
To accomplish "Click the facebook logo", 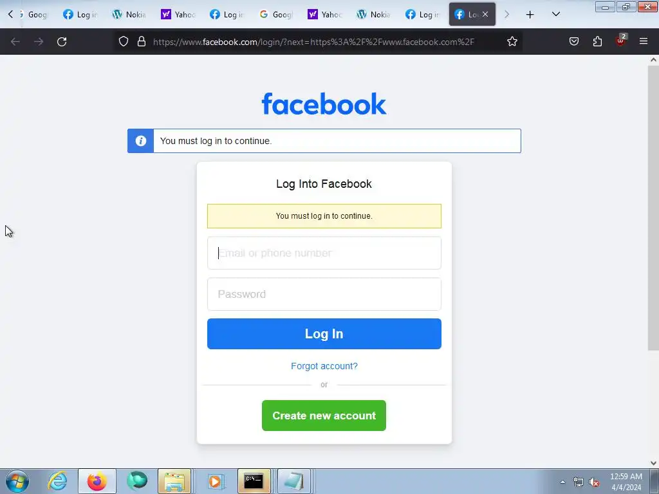I will point(324,104).
